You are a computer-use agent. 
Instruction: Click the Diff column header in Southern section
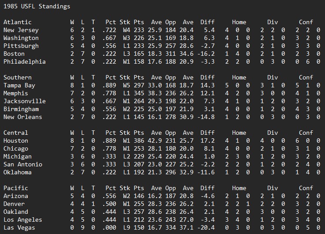(207, 77)
